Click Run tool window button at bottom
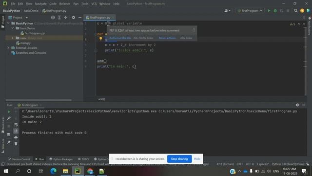The height and width of the screenshot is (176, 312). (x=39, y=159)
